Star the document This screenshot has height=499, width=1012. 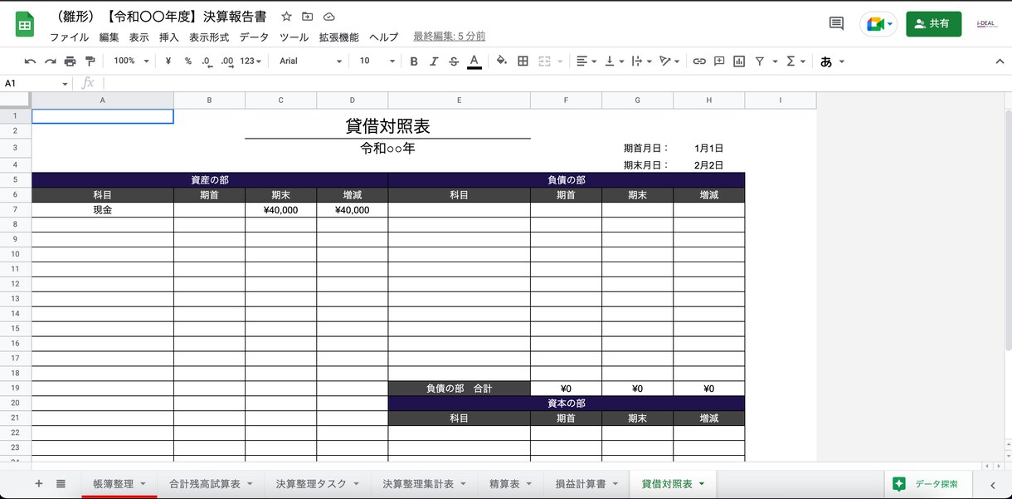tap(286, 17)
